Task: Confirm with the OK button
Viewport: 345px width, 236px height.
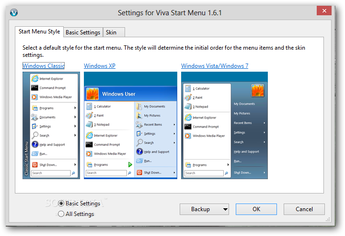Action: coord(256,209)
